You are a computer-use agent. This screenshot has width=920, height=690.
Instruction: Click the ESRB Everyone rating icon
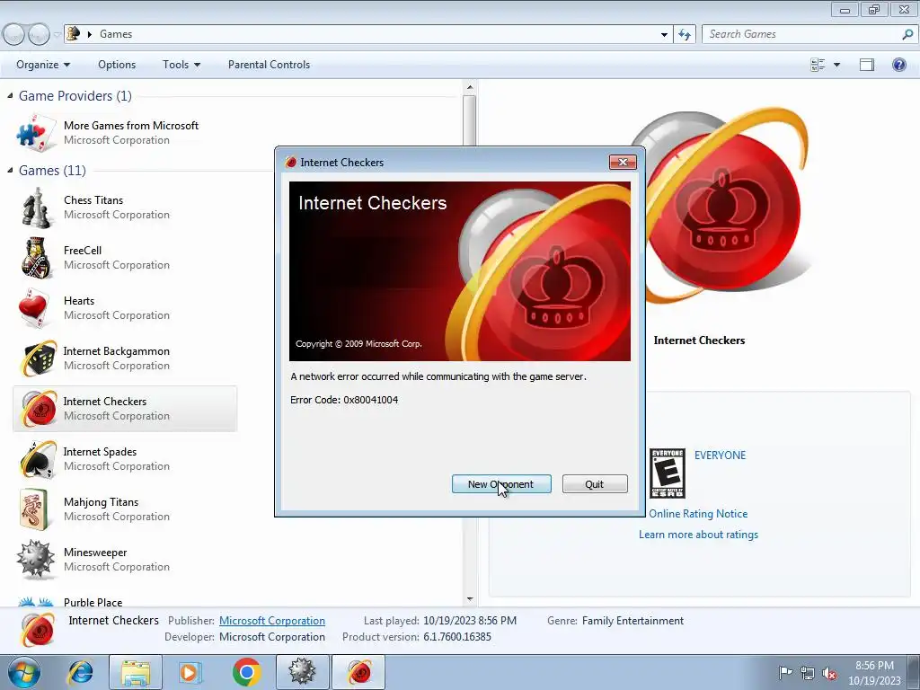pyautogui.click(x=668, y=473)
